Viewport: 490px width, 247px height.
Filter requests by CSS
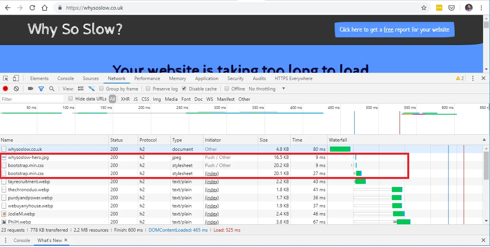pyautogui.click(x=145, y=99)
